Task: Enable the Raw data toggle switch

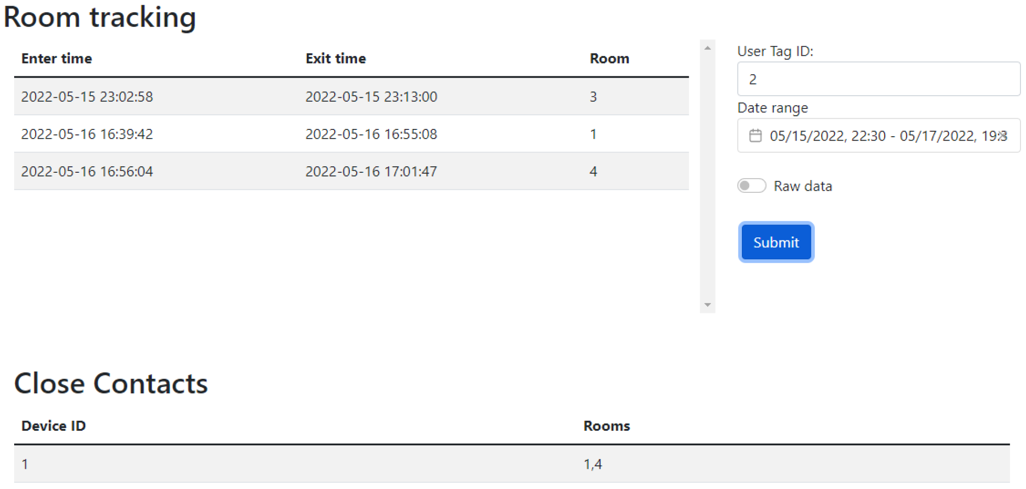Action: point(751,186)
